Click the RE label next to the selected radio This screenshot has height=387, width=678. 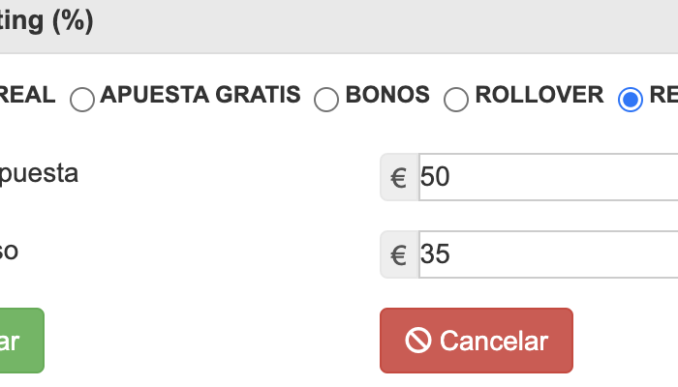click(x=663, y=95)
